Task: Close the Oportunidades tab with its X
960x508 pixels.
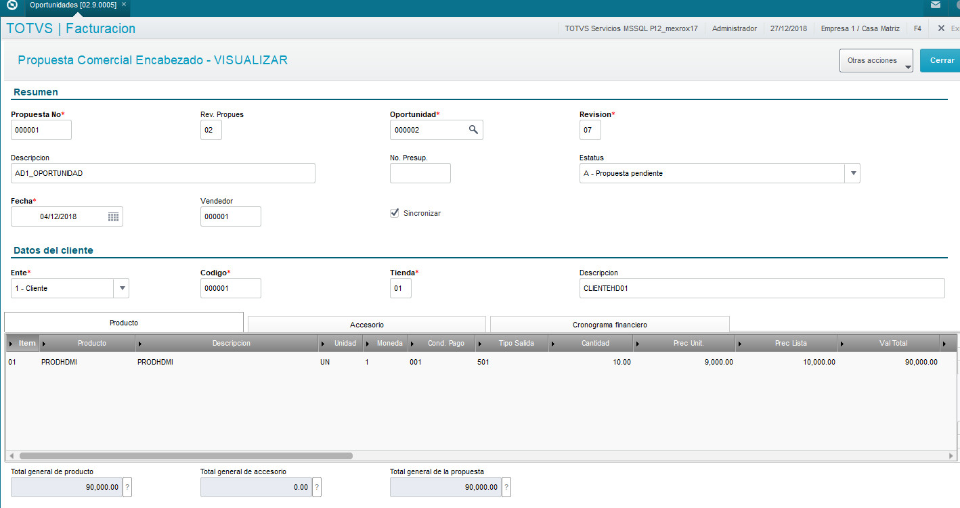Action: click(x=124, y=5)
